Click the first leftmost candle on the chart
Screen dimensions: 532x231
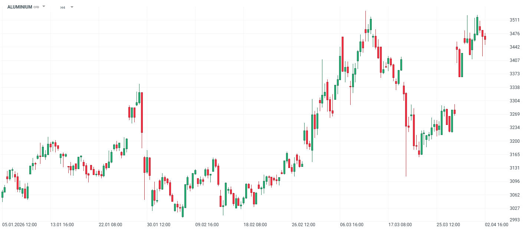(x=3, y=194)
